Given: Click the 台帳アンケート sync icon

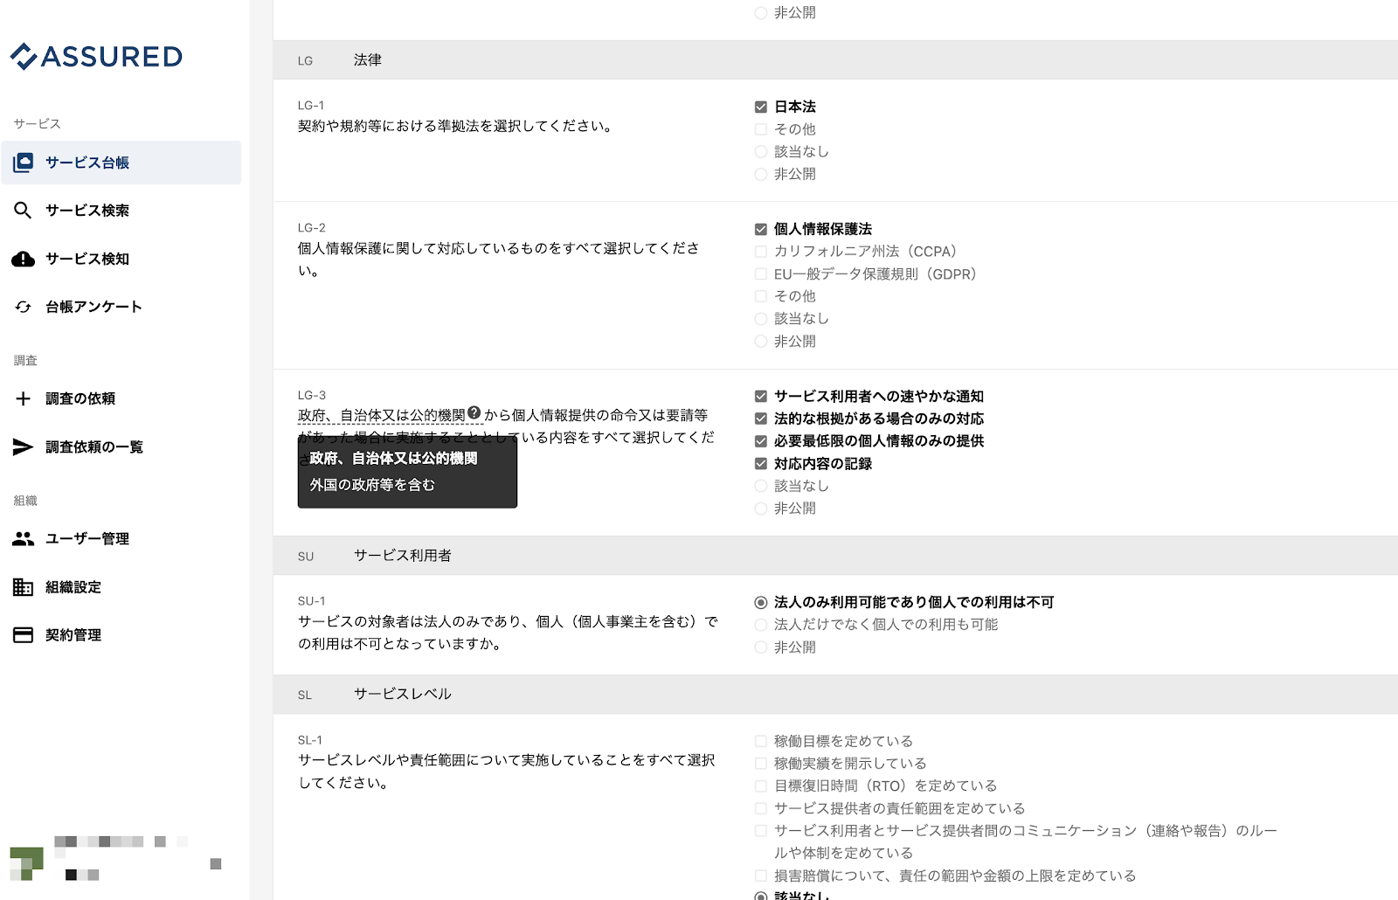Looking at the screenshot, I should [24, 307].
